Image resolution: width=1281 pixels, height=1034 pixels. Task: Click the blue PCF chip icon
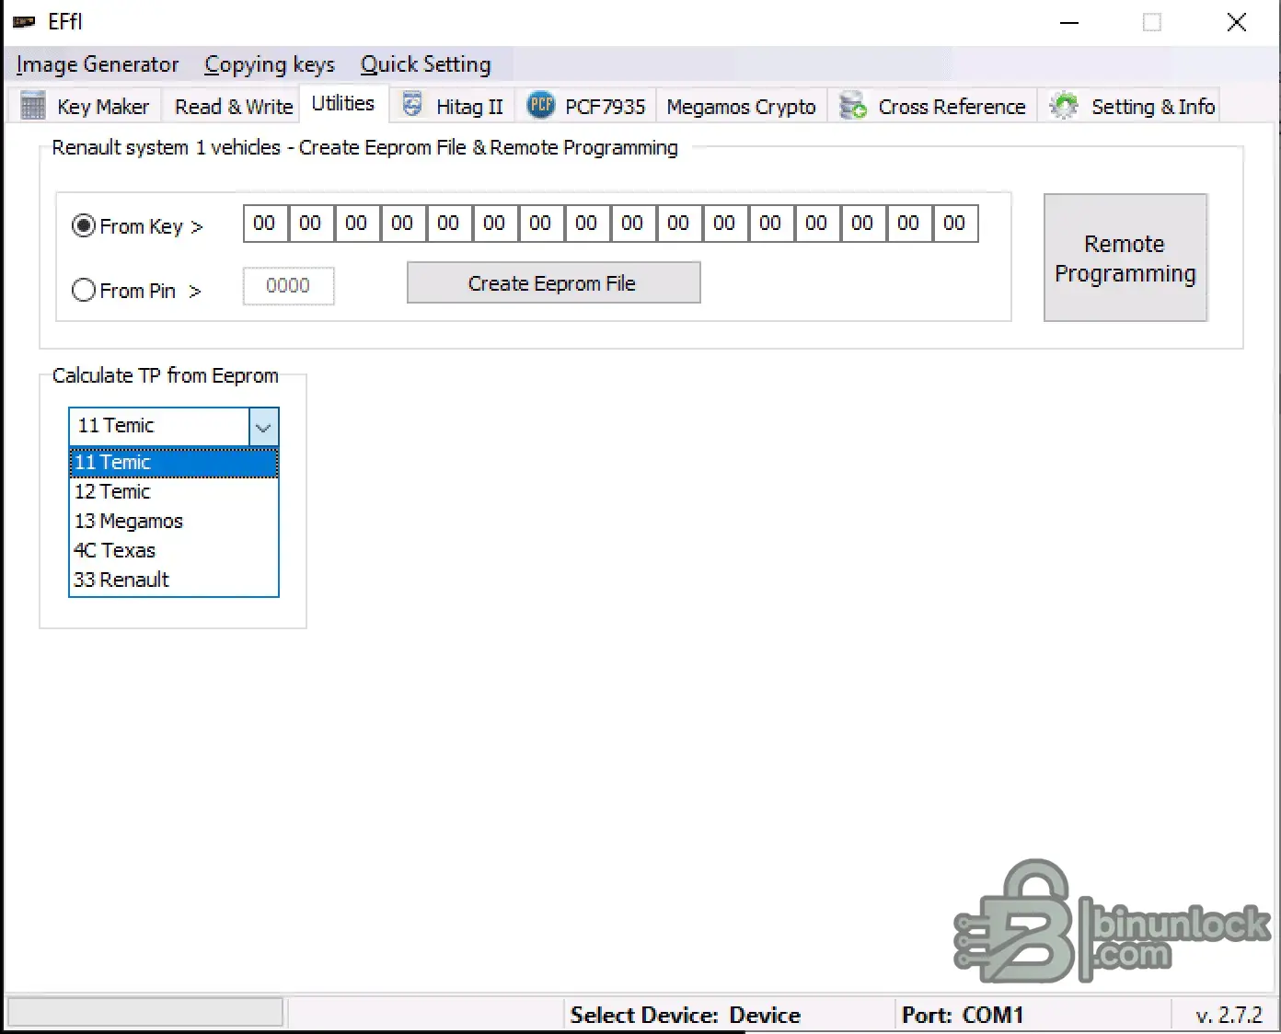541,105
